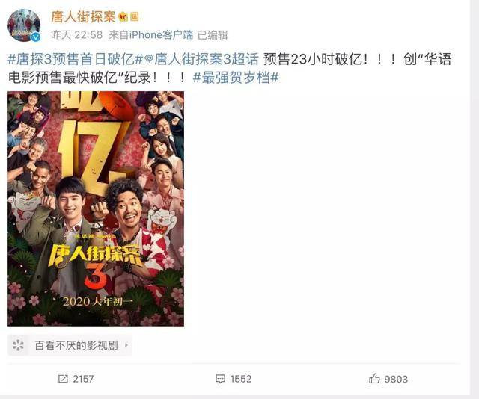
Task: Enlarge the 唐人街探案3 movie poster image
Action: click(96, 208)
